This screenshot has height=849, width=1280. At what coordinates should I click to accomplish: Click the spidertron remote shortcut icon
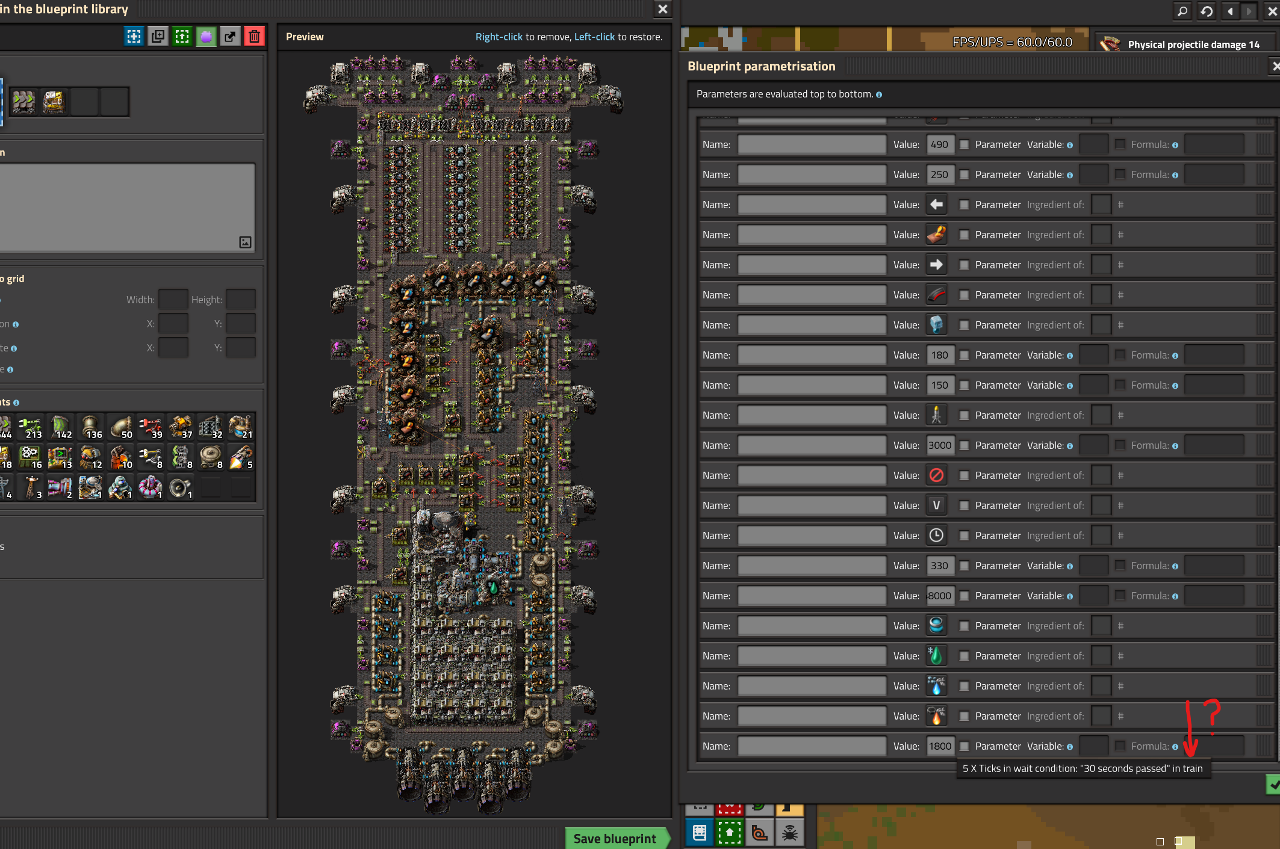pos(789,833)
